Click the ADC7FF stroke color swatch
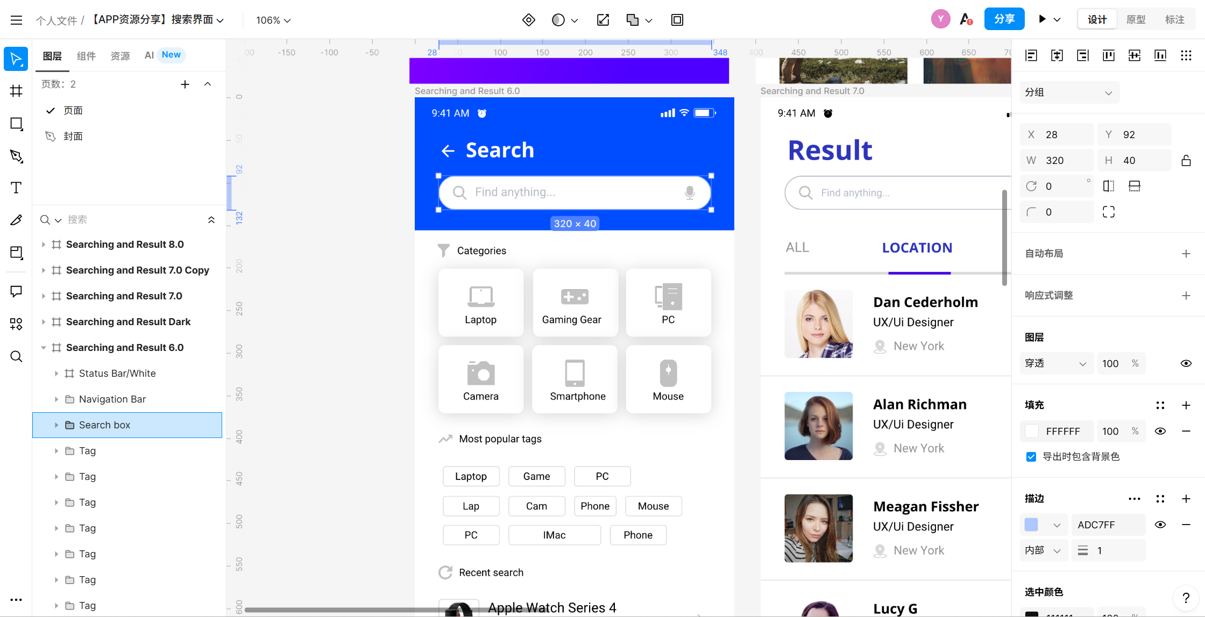 click(x=1031, y=525)
